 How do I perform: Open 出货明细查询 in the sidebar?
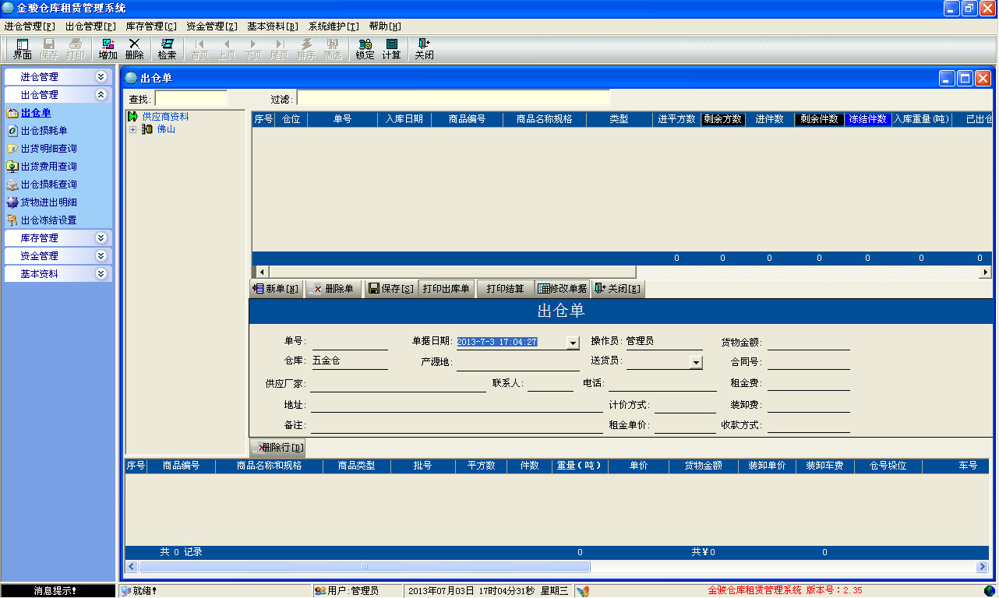click(48, 149)
